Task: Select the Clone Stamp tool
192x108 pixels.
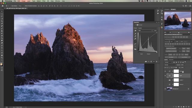Action: click(2, 31)
